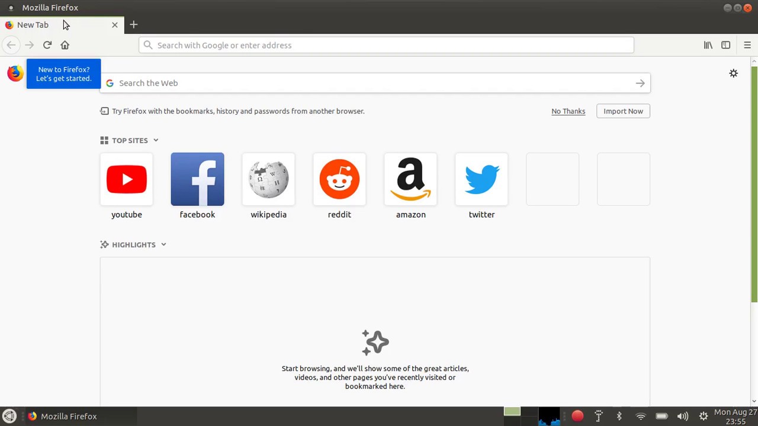The width and height of the screenshot is (758, 426).
Task: Click the No Thanks link
Action: pyautogui.click(x=568, y=111)
